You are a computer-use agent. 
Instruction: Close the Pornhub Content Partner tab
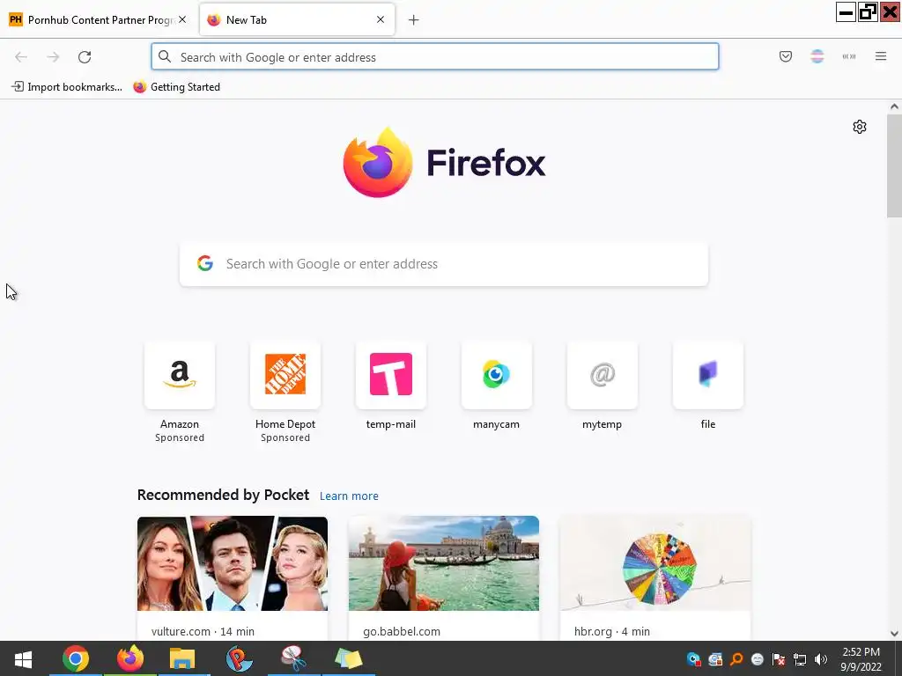pyautogui.click(x=181, y=19)
